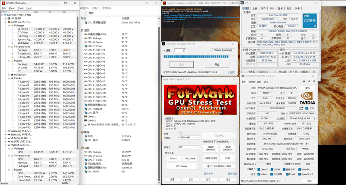Click the CPU-Z title bar icon
Image resolution: width=346 pixels, height=185 pixels.
click(242, 3)
